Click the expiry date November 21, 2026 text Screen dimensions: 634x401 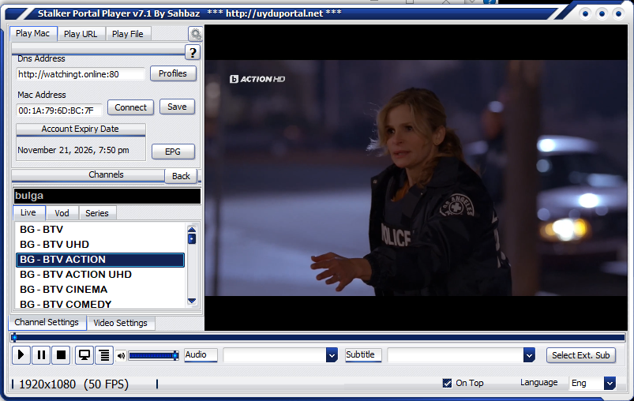[73, 150]
